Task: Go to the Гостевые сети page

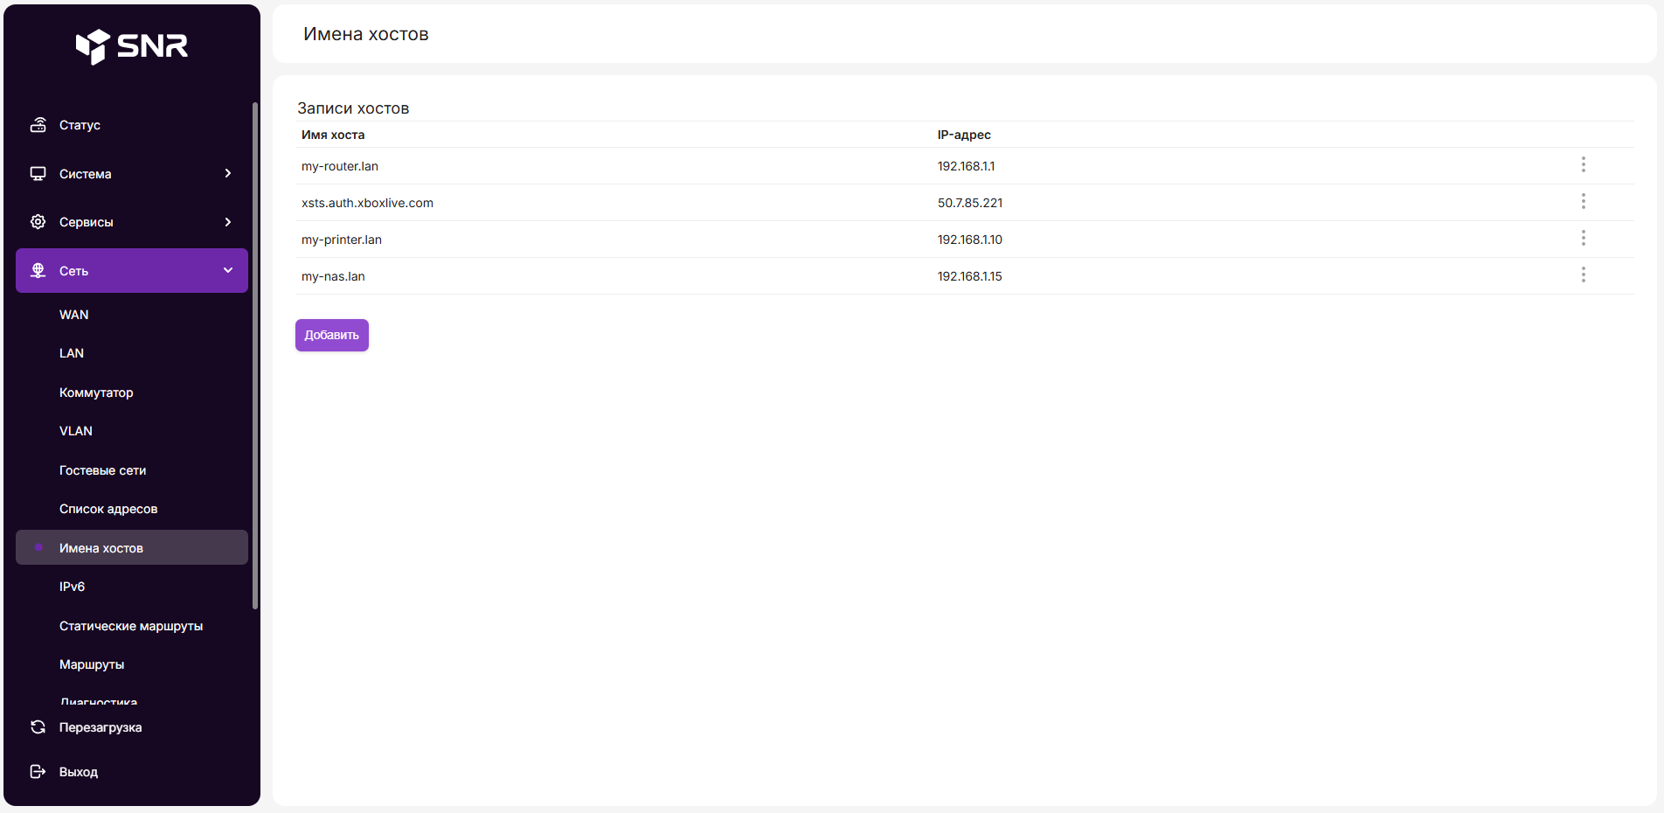Action: pyautogui.click(x=102, y=470)
